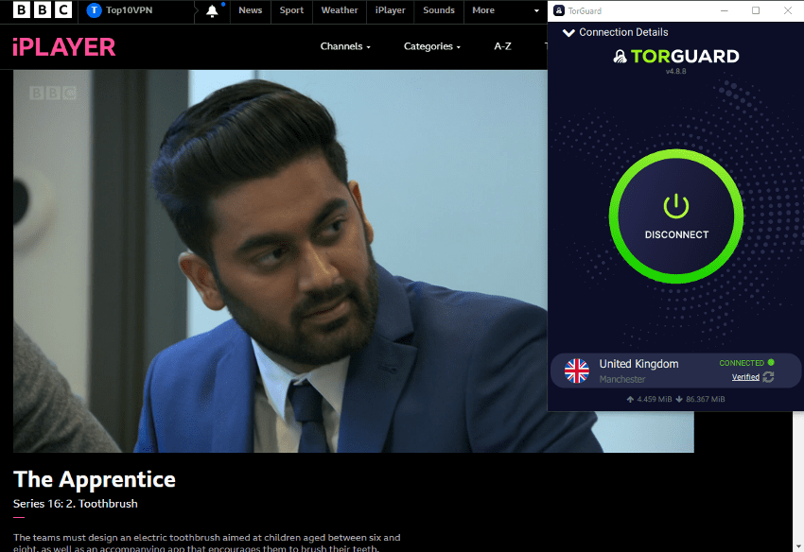Click the TorGuard titlebar logo
This screenshot has height=552, width=804.
(560, 10)
